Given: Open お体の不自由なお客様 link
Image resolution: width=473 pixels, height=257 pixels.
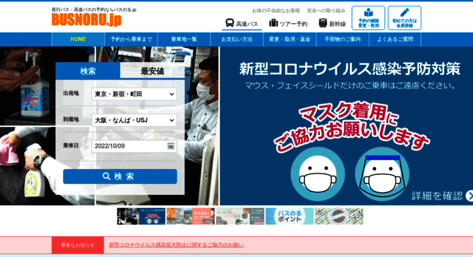Looking at the screenshot, I should click(276, 10).
